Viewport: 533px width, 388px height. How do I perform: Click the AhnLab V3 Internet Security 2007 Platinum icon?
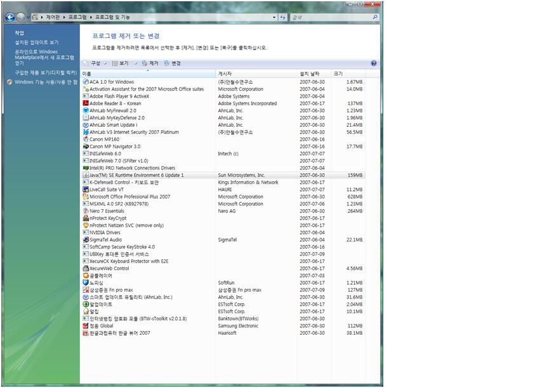pos(86,132)
